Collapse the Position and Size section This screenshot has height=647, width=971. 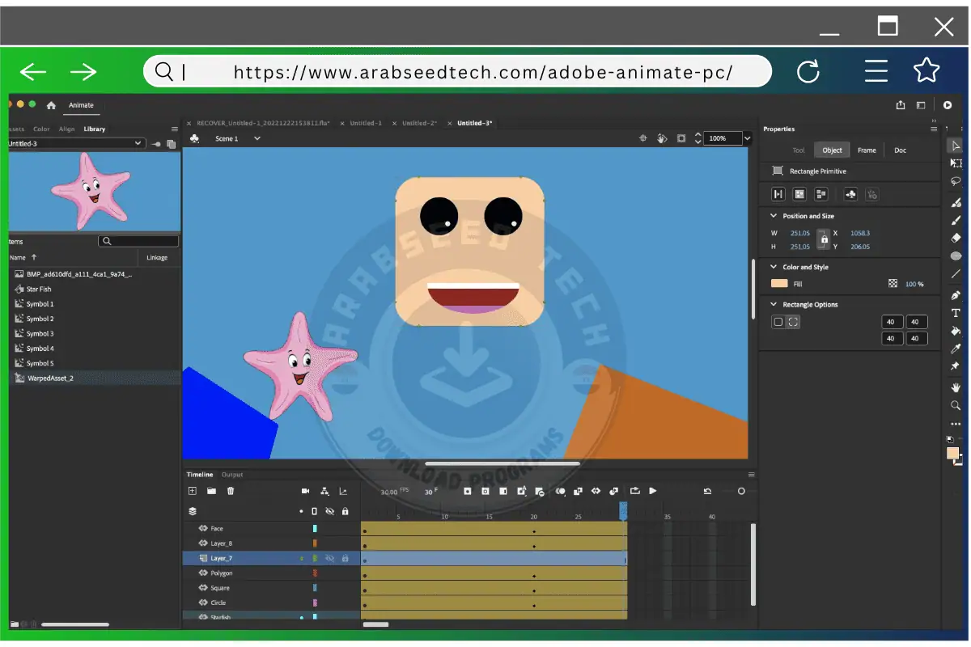pyautogui.click(x=774, y=216)
